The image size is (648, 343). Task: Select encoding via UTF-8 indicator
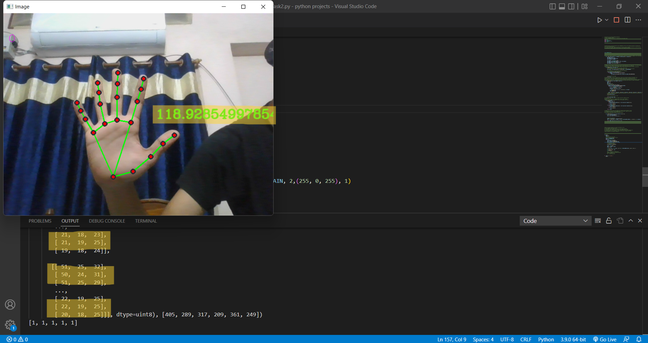(507, 339)
